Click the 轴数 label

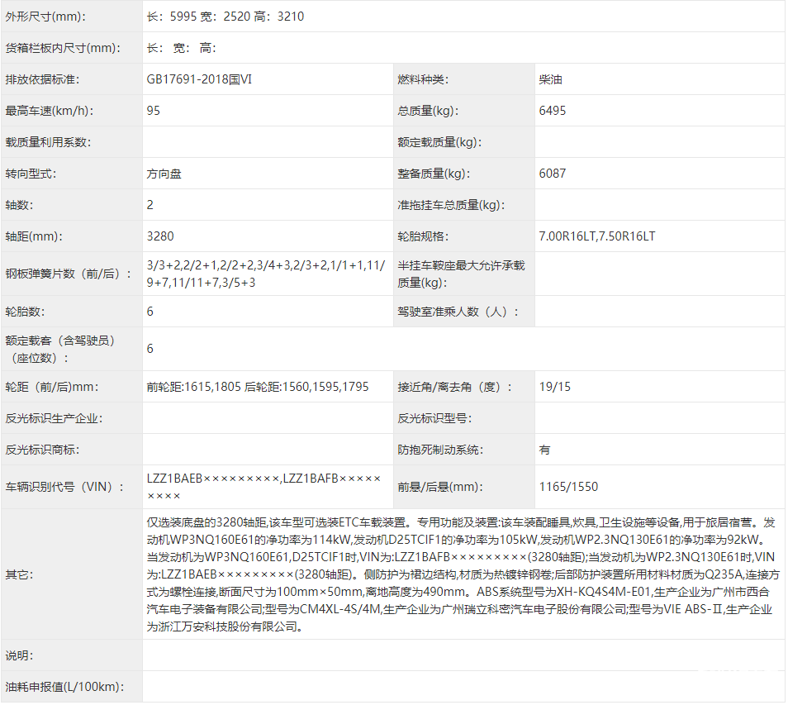(x=19, y=205)
